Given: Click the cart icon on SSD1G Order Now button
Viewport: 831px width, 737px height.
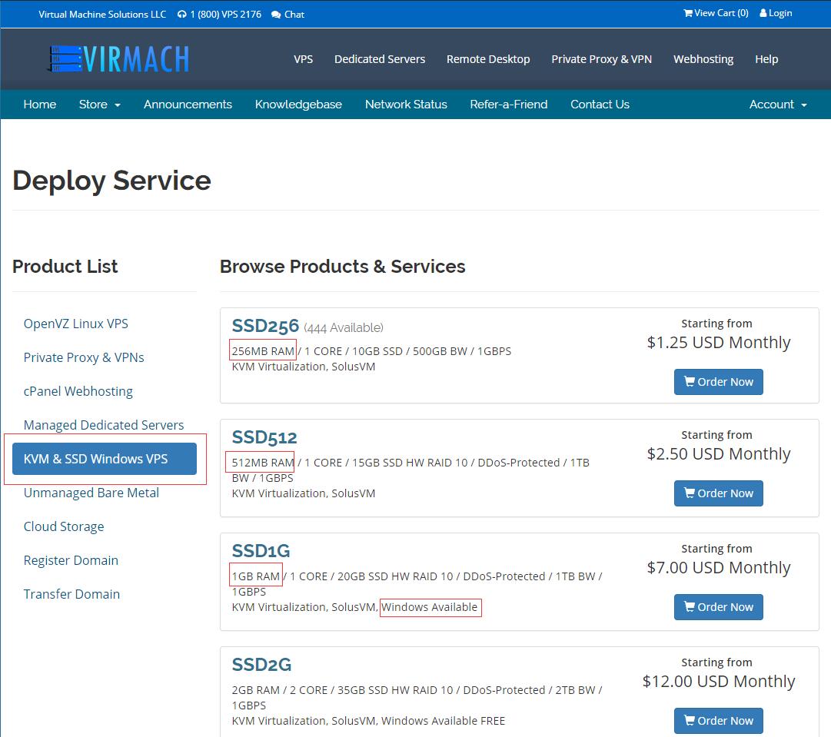Looking at the screenshot, I should tap(690, 606).
